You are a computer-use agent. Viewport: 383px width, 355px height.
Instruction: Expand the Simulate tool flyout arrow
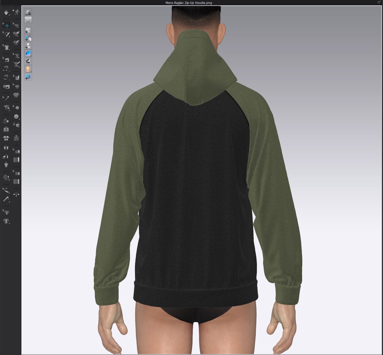(10, 15)
